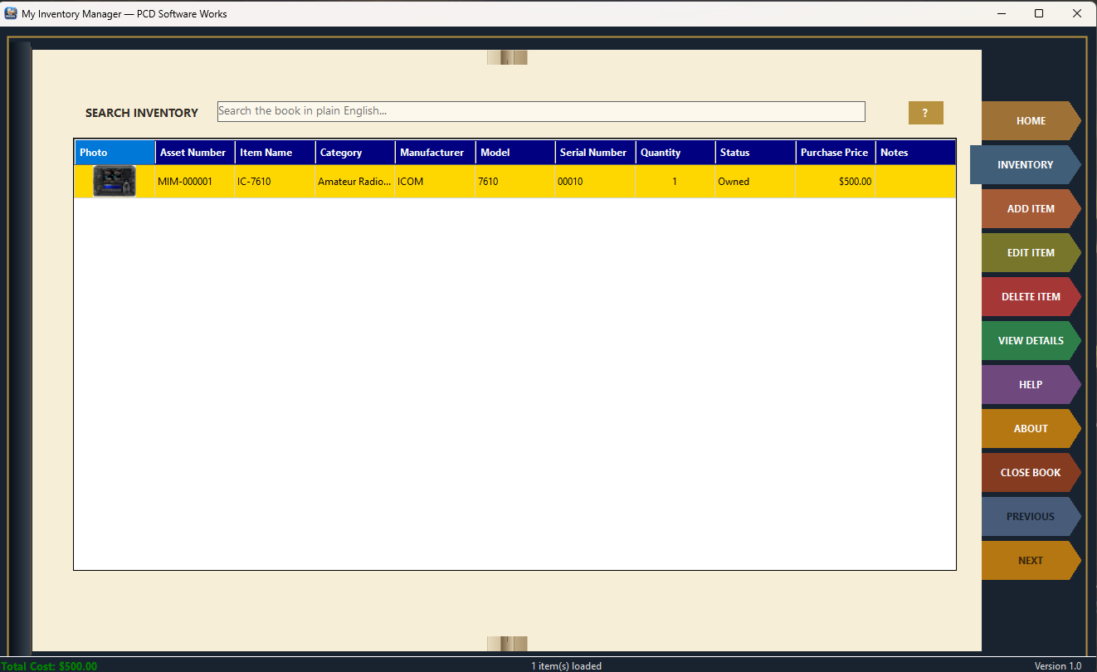Click the 7610 model cell
Viewport: 1097px width, 672px height.
515,182
